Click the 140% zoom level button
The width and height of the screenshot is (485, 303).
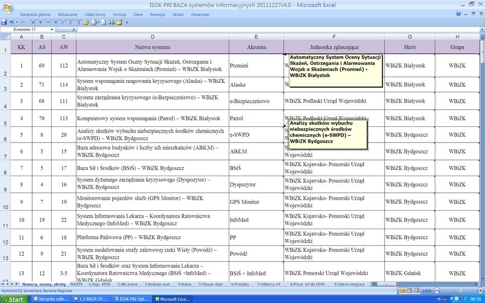[427, 291]
